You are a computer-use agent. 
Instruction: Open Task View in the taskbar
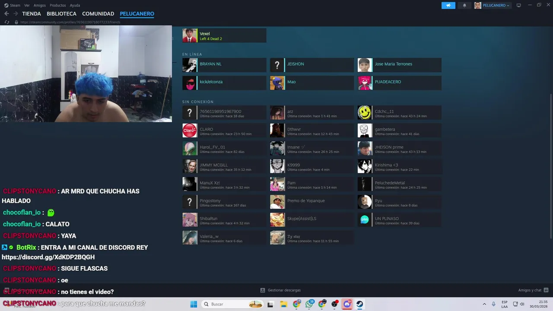(x=270, y=304)
